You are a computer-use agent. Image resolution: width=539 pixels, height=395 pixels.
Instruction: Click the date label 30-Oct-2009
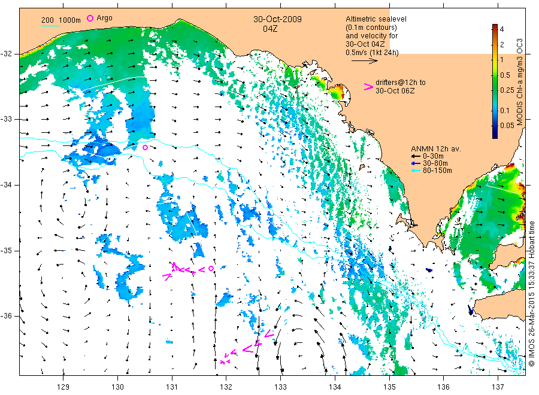(277, 19)
